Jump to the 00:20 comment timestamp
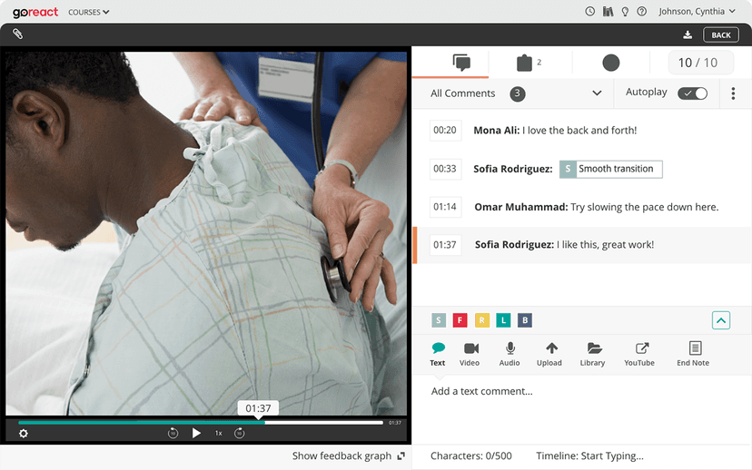This screenshot has height=470, width=752. pyautogui.click(x=445, y=131)
